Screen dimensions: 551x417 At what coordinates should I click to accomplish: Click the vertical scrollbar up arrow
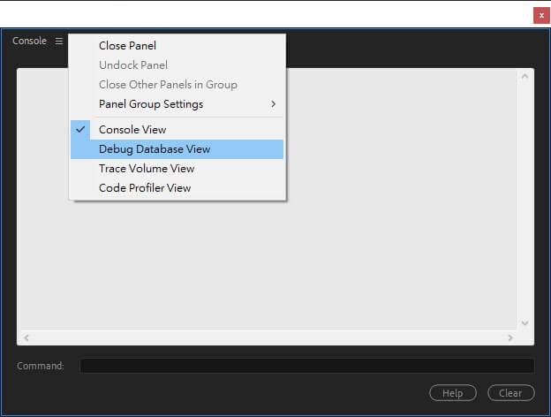pyautogui.click(x=525, y=77)
